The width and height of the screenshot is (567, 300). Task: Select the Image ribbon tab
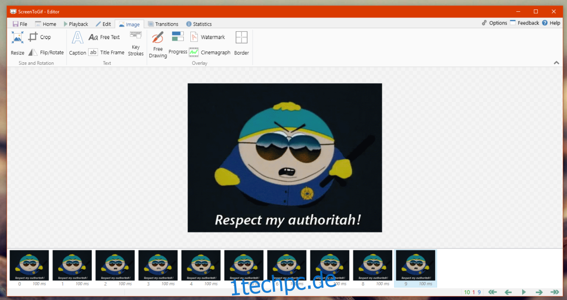(x=129, y=24)
